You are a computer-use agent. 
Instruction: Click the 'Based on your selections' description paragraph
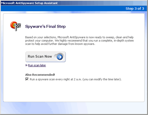pyautogui.click(x=79, y=40)
